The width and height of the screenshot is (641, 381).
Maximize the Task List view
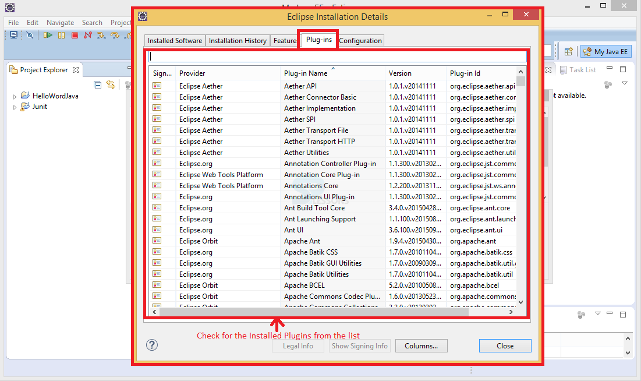coord(623,69)
